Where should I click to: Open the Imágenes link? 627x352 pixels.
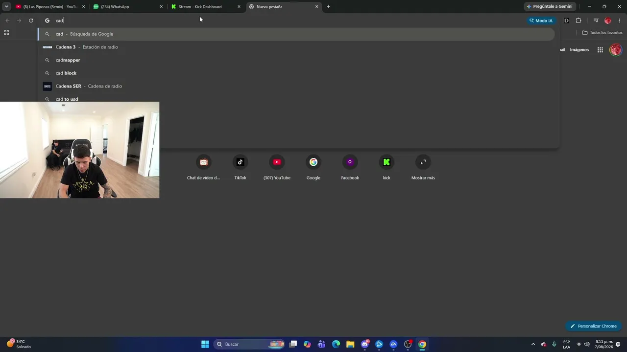[579, 50]
